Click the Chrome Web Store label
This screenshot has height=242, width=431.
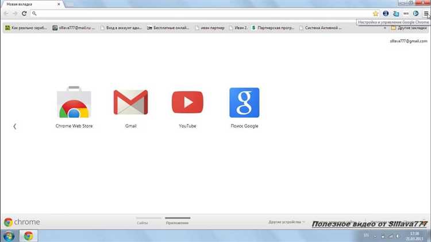74,126
